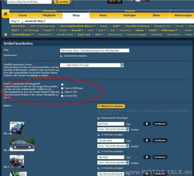Click Sortieren for Das Heck image
Image resolution: width=194 pixels, height=176 pixels.
[160, 157]
